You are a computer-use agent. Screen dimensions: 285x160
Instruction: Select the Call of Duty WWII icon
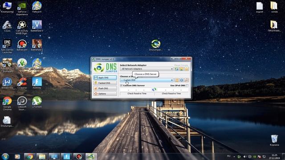[22, 28]
